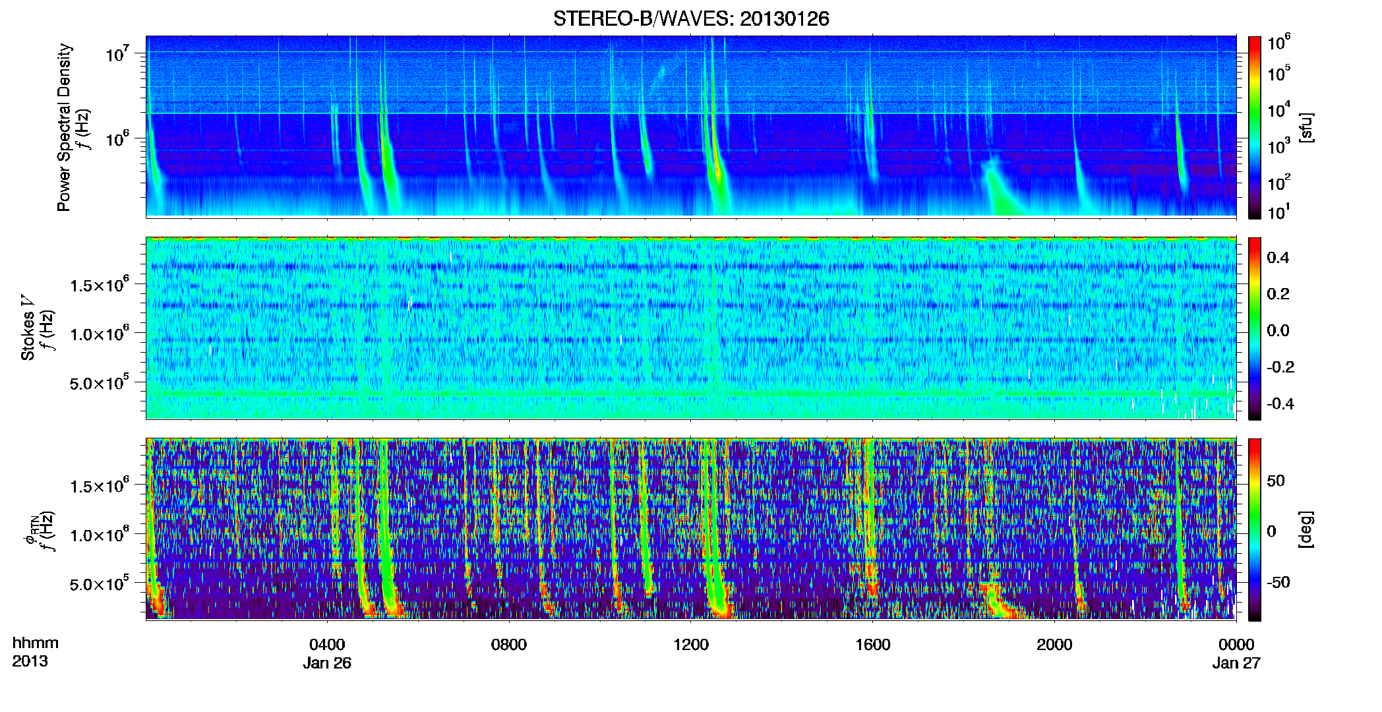Click the 0.4 label on Stokes colorbar

coord(1278,258)
